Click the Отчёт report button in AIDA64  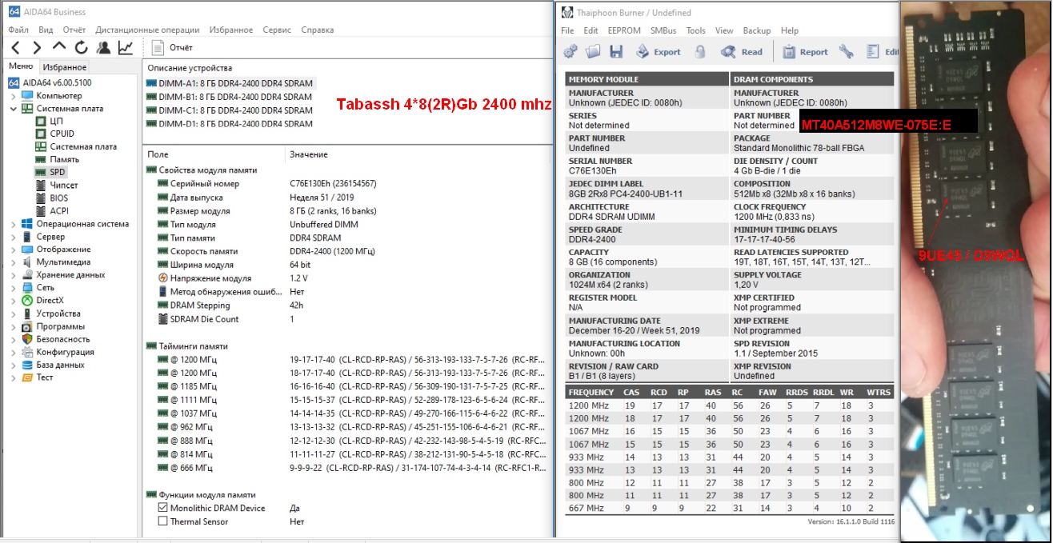172,48
